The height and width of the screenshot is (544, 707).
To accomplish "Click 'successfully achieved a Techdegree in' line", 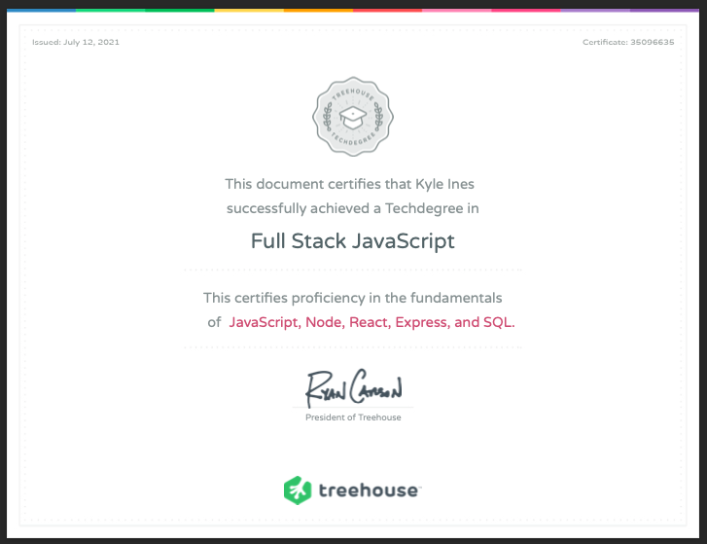I will [353, 208].
